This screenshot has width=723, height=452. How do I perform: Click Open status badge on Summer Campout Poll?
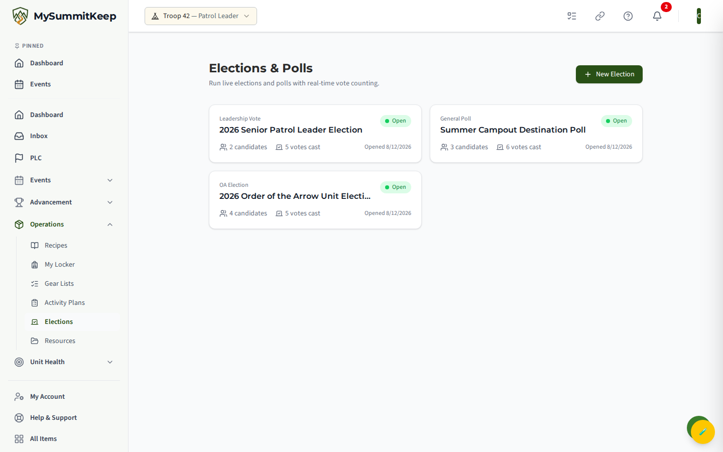617,121
